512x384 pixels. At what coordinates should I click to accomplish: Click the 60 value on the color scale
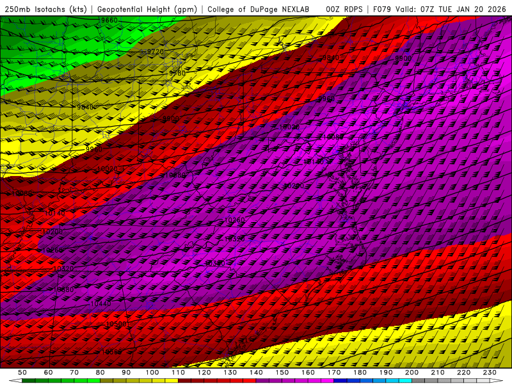pos(49,372)
